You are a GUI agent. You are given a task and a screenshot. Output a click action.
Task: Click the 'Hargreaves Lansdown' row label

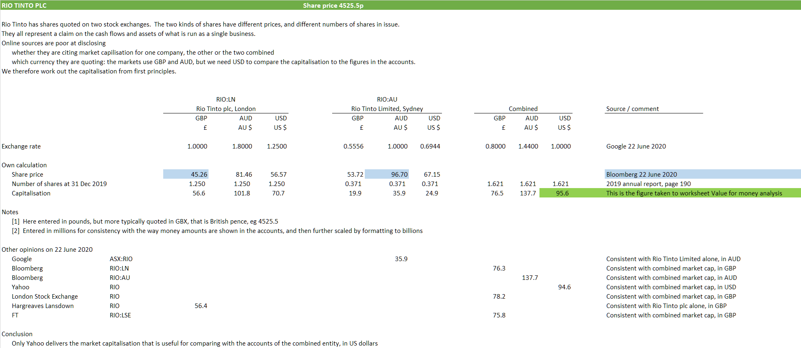tap(43, 306)
